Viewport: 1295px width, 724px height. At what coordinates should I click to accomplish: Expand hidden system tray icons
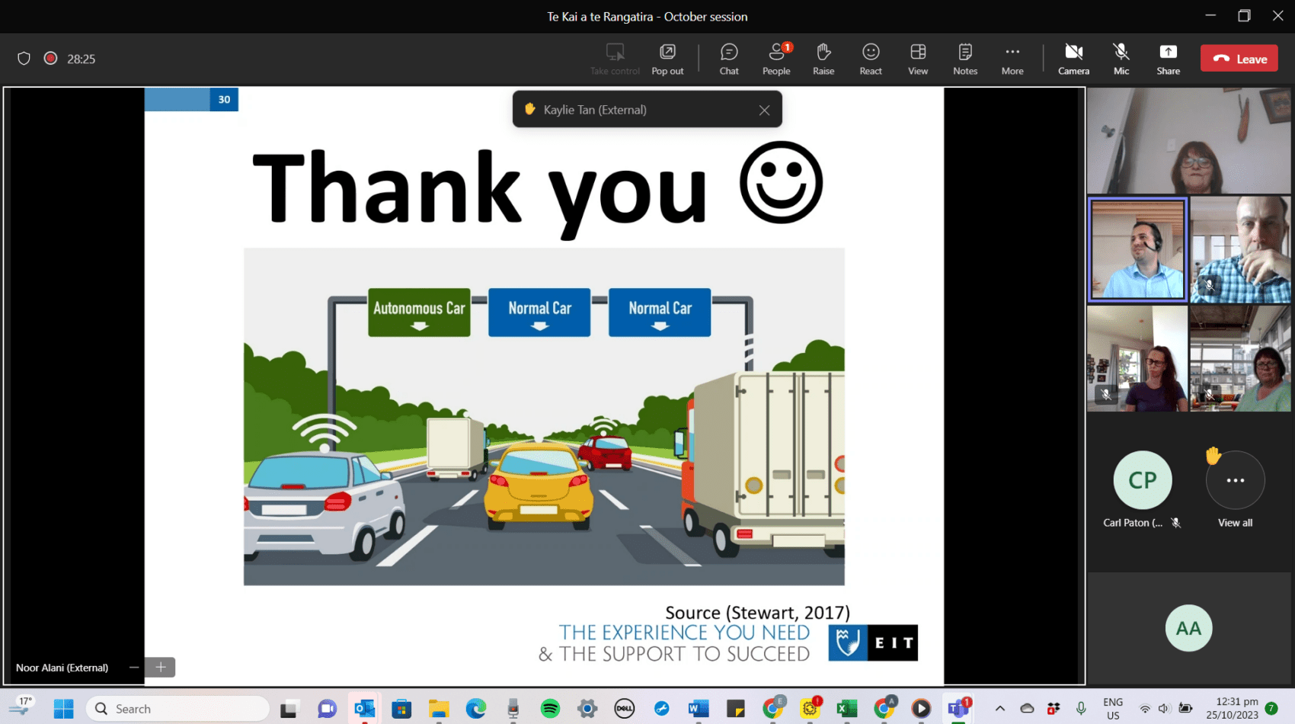coord(1000,708)
